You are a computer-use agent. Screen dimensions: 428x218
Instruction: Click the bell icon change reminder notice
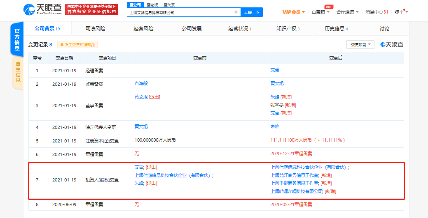[77, 45]
